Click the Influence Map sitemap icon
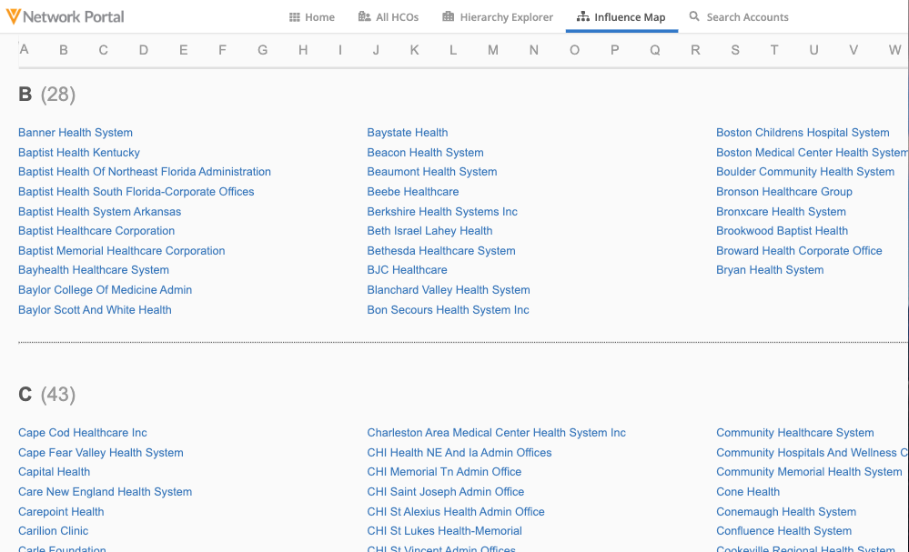Viewport: 909px width, 552px height. [x=583, y=17]
